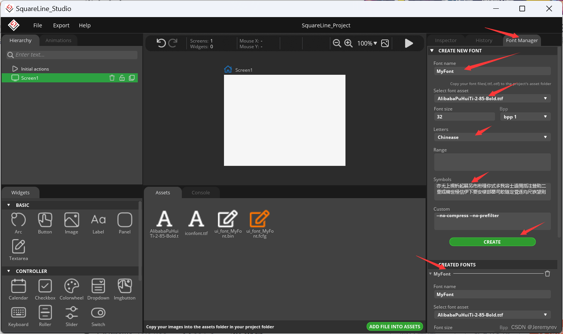
Task: Delete Screen1 with the trash icon
Action: coord(112,78)
